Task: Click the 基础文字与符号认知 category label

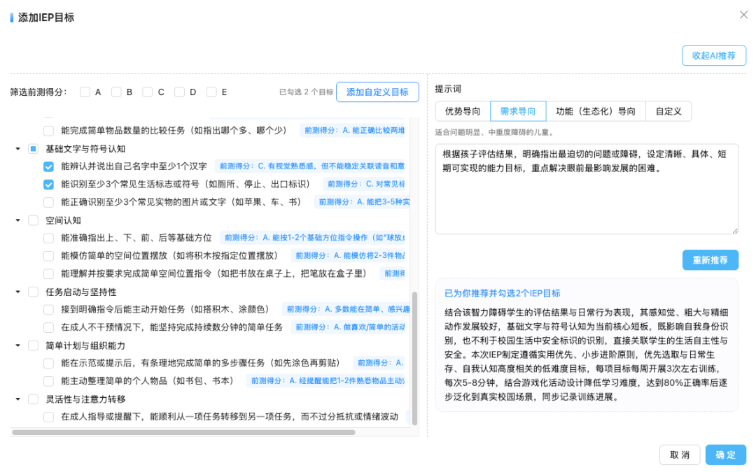Action: 85,149
